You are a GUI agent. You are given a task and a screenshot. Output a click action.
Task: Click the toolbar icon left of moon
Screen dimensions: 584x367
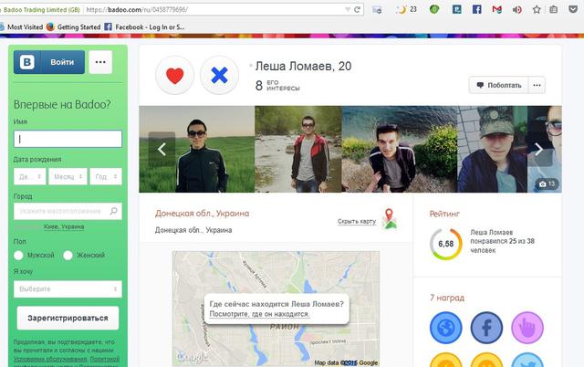click(377, 10)
